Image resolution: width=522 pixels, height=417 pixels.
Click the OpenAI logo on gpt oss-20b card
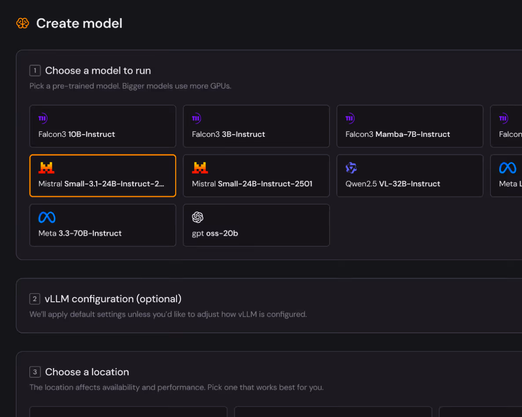(x=198, y=217)
